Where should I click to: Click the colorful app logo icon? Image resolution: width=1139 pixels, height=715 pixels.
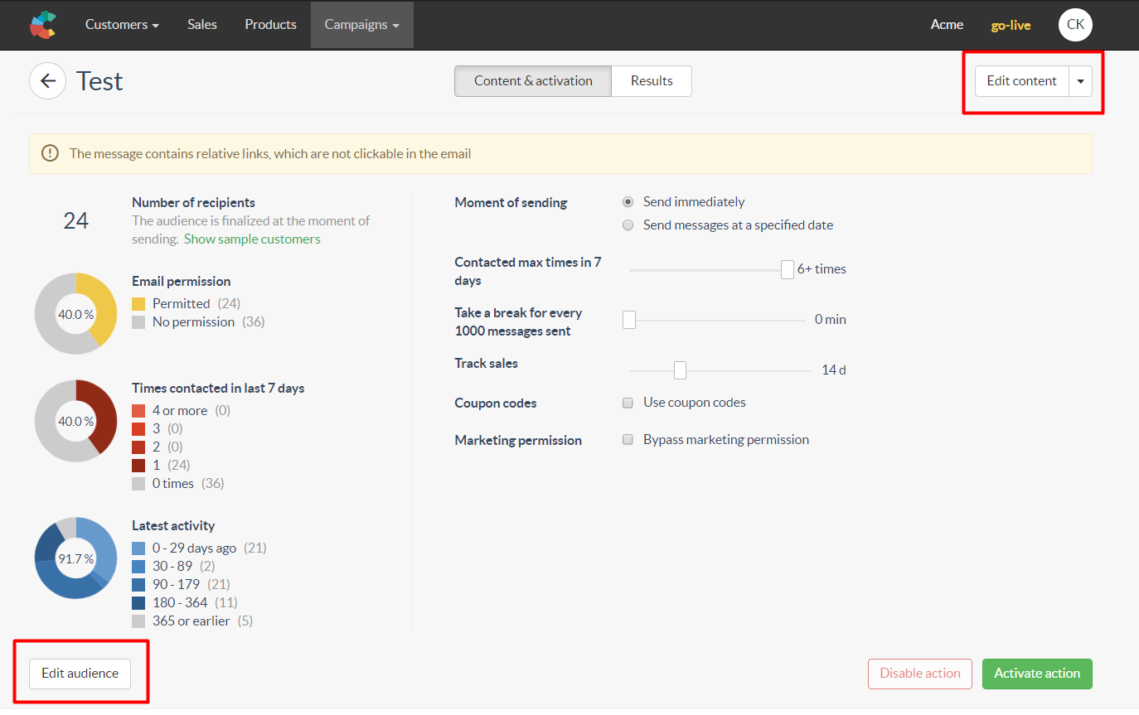point(43,25)
